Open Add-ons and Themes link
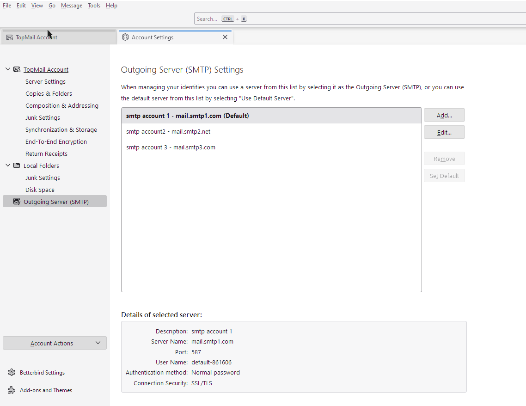The width and height of the screenshot is (526, 406). [46, 390]
